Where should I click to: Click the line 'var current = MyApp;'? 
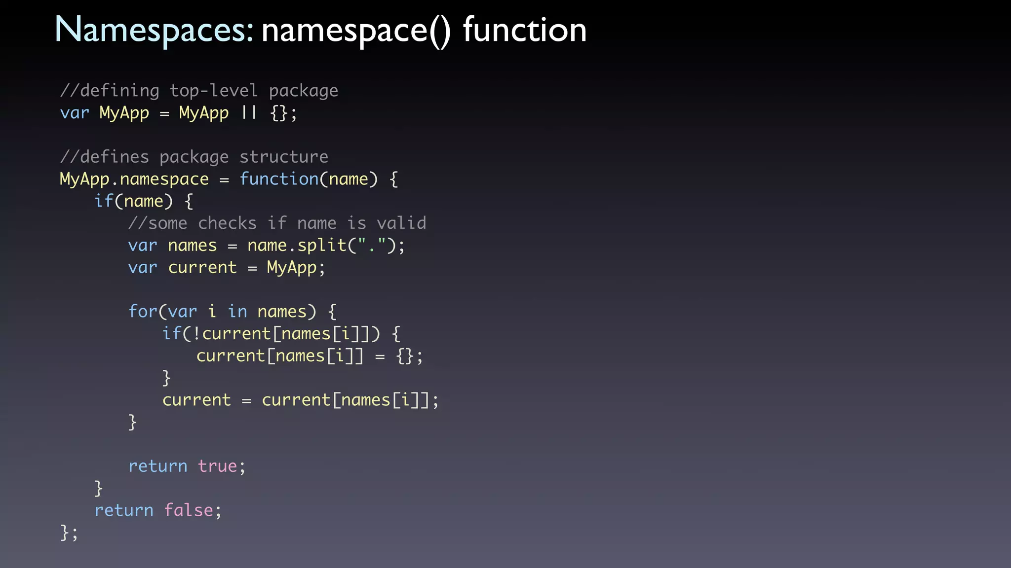227,268
